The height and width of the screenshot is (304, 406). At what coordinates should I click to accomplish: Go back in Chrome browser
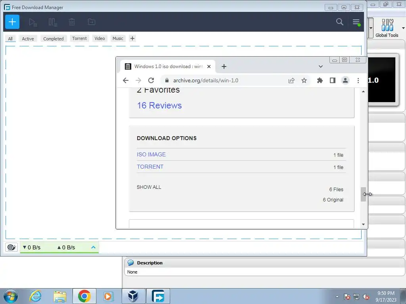pyautogui.click(x=126, y=80)
